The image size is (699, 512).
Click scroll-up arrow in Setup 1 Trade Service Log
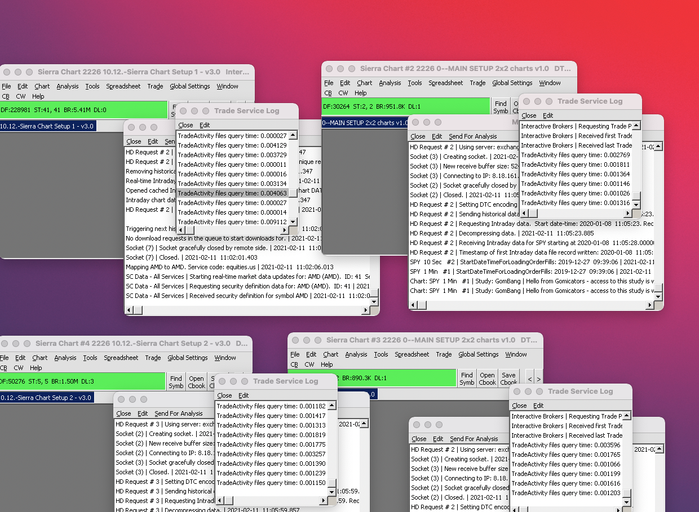(x=293, y=135)
